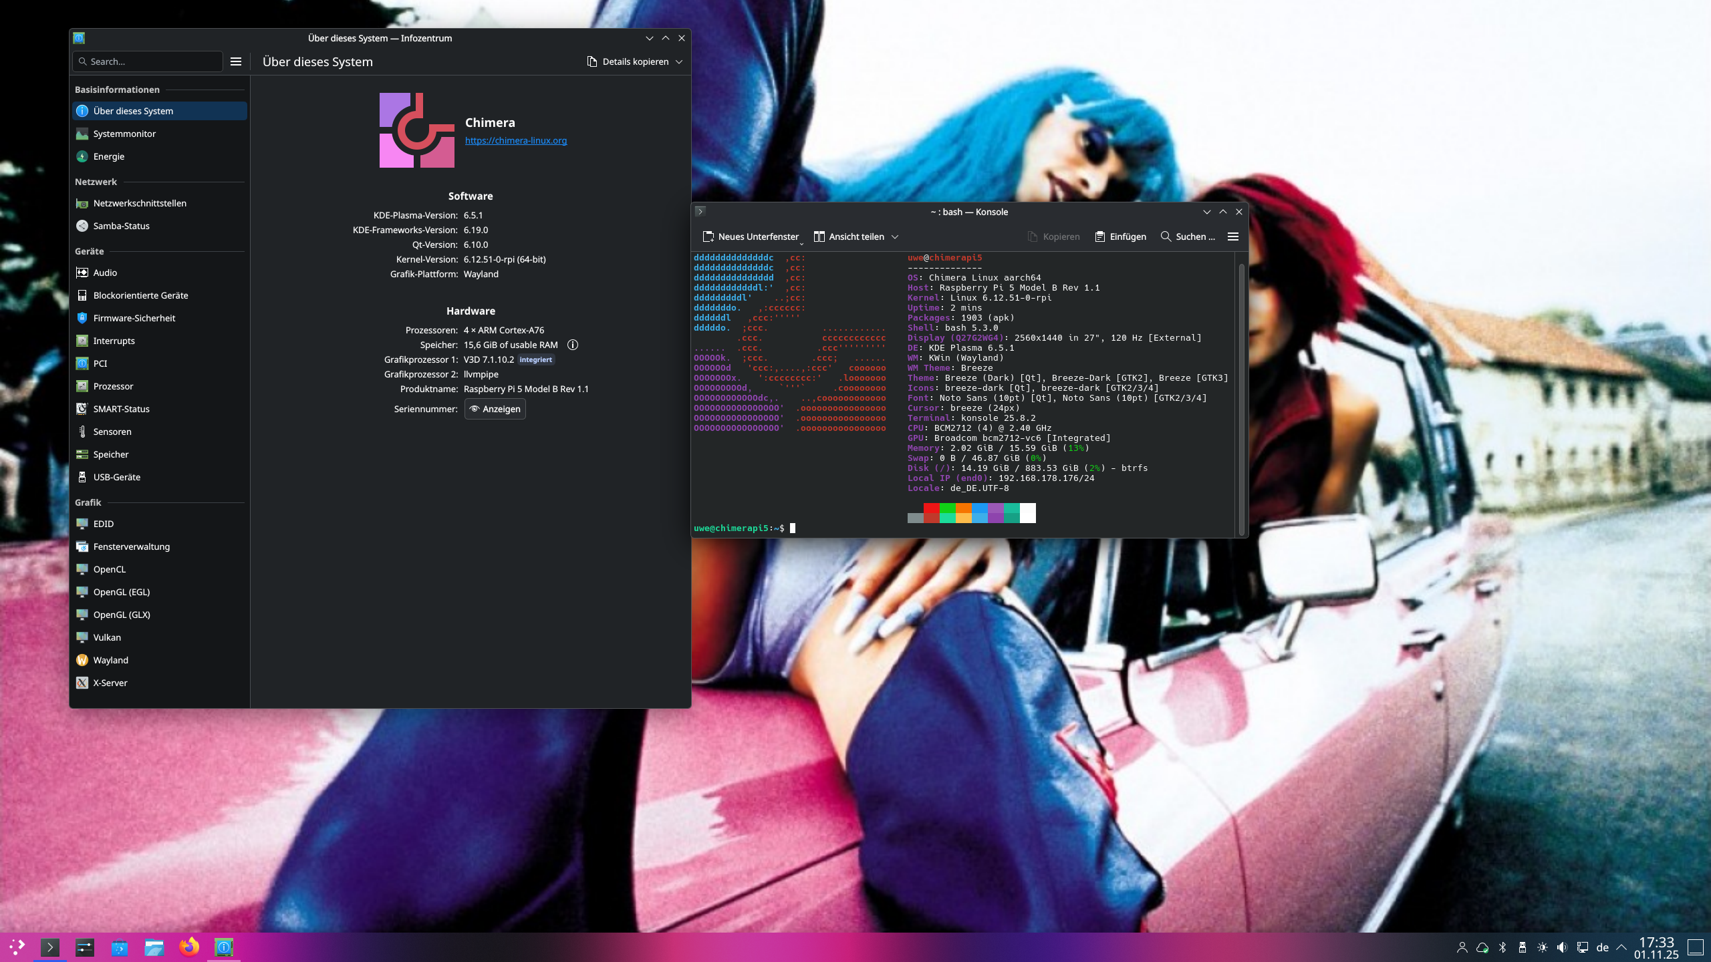
Task: Open Dolphin file manager from taskbar
Action: (x=154, y=947)
